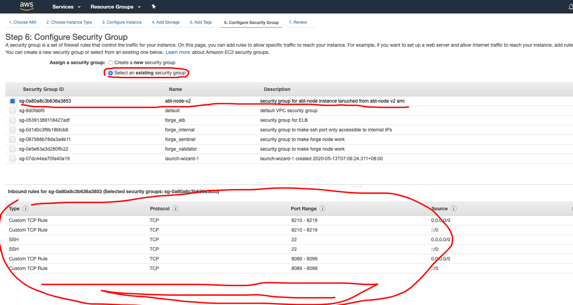This screenshot has height=305, width=573.
Task: Click the forge_elb name cell
Action: click(175, 120)
